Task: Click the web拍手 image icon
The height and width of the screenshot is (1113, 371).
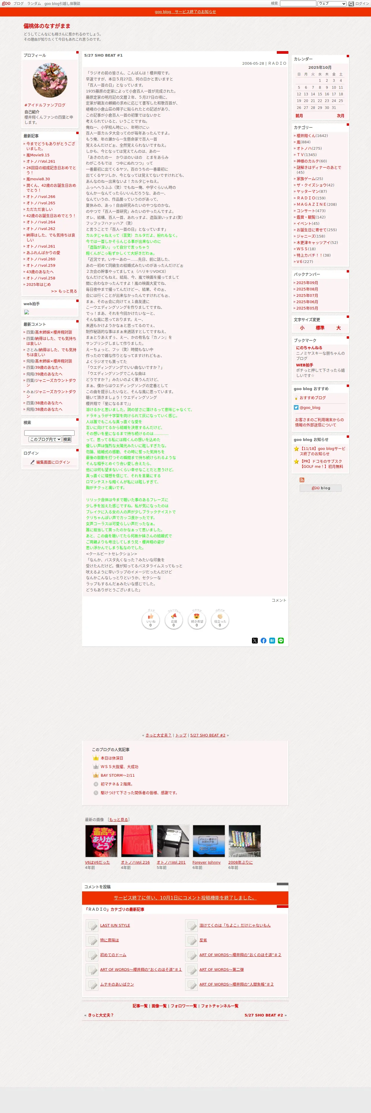Action: 26,311
